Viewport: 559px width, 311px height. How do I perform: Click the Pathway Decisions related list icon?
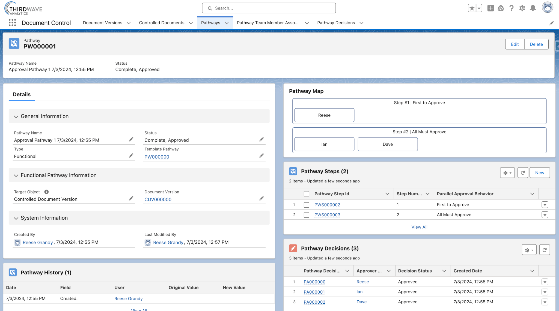(x=293, y=248)
